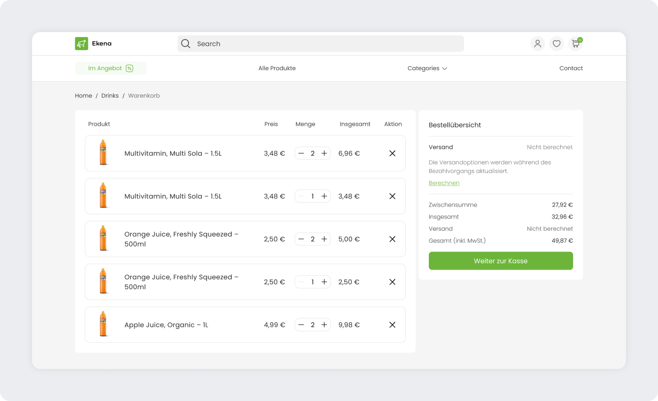Remove Apple Juice Organic from cart

(x=392, y=325)
